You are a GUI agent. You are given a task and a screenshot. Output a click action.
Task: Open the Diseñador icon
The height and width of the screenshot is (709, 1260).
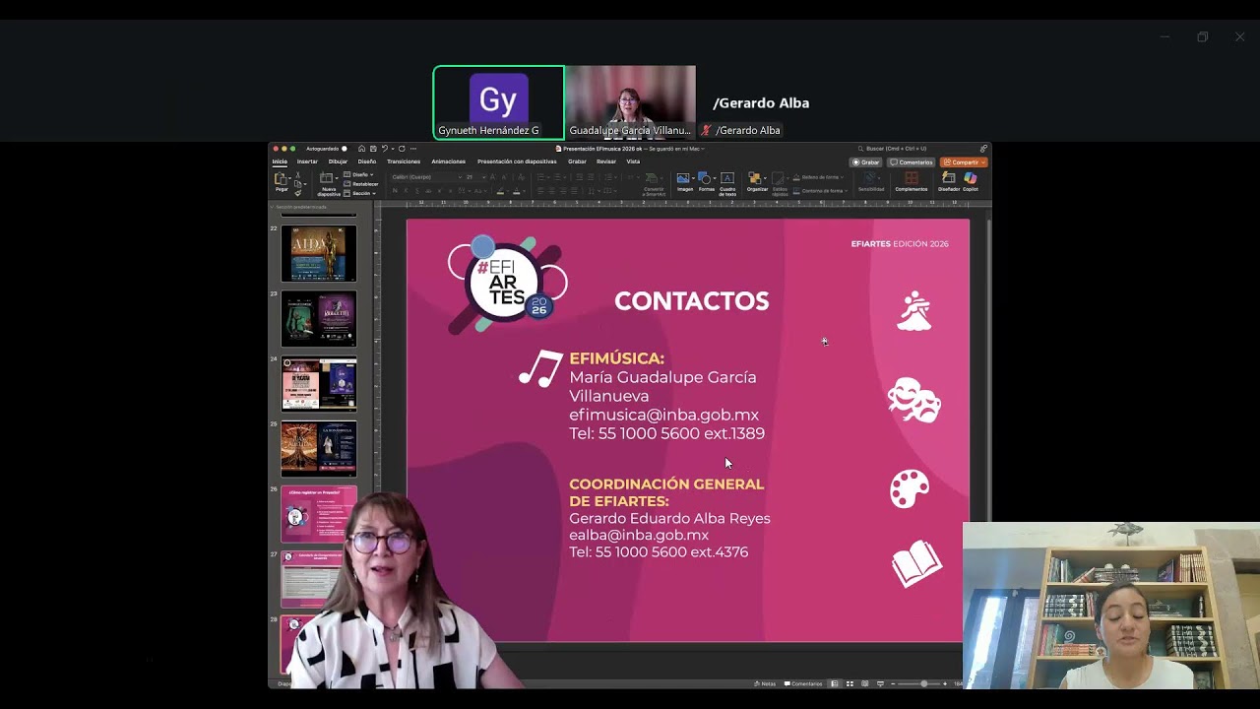point(949,178)
